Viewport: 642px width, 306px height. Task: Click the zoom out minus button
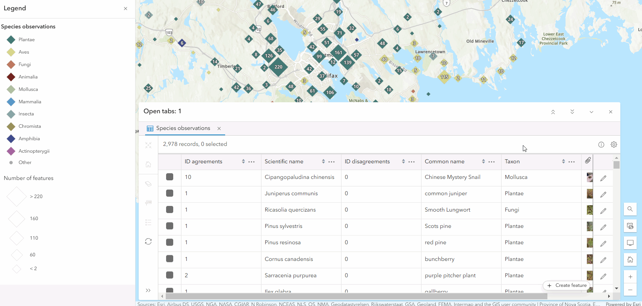[630, 290]
